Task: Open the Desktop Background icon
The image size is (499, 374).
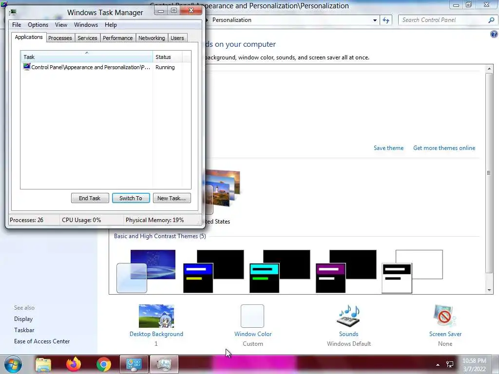Action: coord(156,316)
